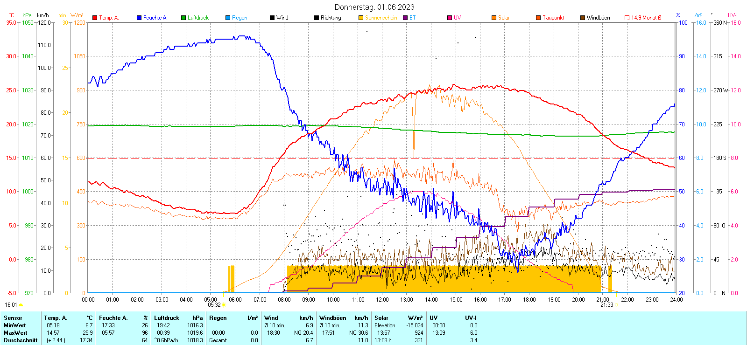Click the UV-I axis unit label

point(733,15)
